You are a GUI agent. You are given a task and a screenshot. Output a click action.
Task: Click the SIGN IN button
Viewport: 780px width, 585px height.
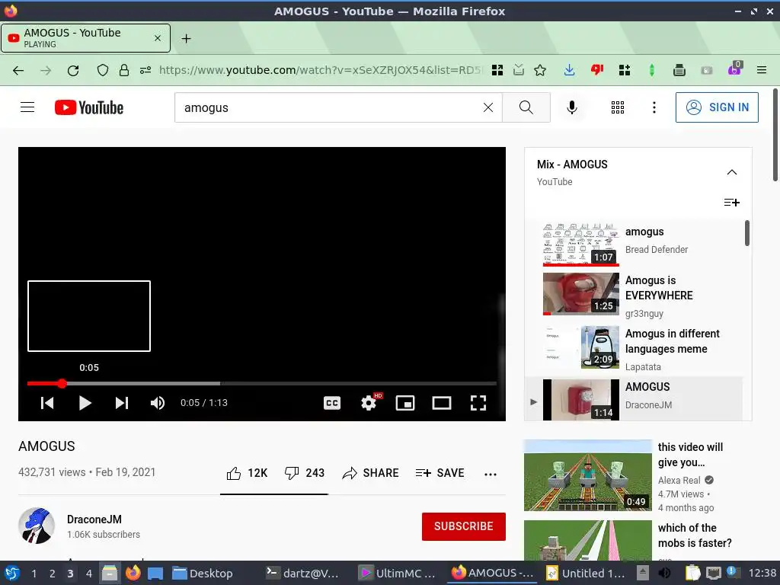pyautogui.click(x=717, y=107)
